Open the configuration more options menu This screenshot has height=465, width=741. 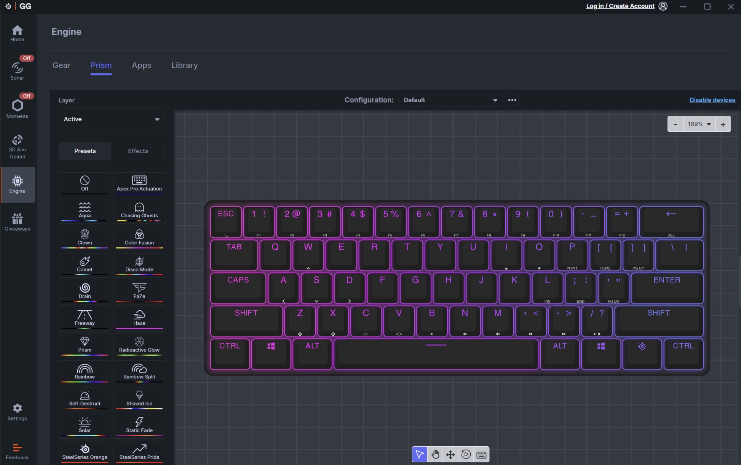coord(512,100)
